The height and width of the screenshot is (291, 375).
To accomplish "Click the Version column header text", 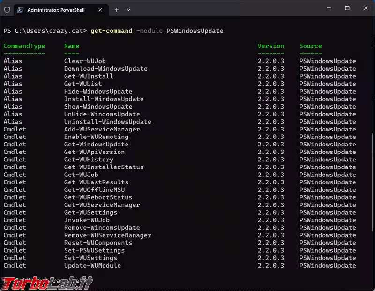I will click(x=270, y=46).
